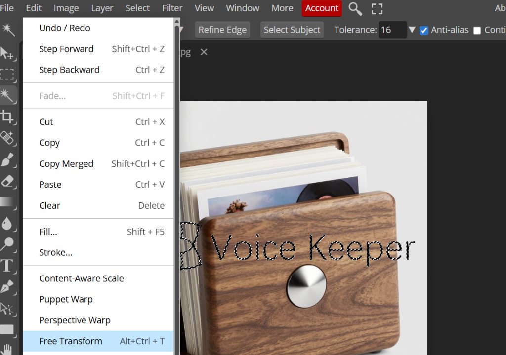Select the Type tool
Image resolution: width=506 pixels, height=355 pixels.
(x=7, y=266)
